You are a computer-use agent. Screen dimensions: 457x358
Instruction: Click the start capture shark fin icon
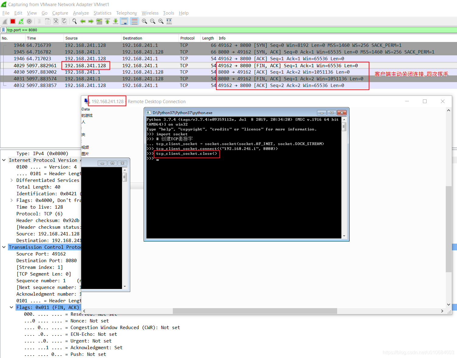(x=5, y=21)
